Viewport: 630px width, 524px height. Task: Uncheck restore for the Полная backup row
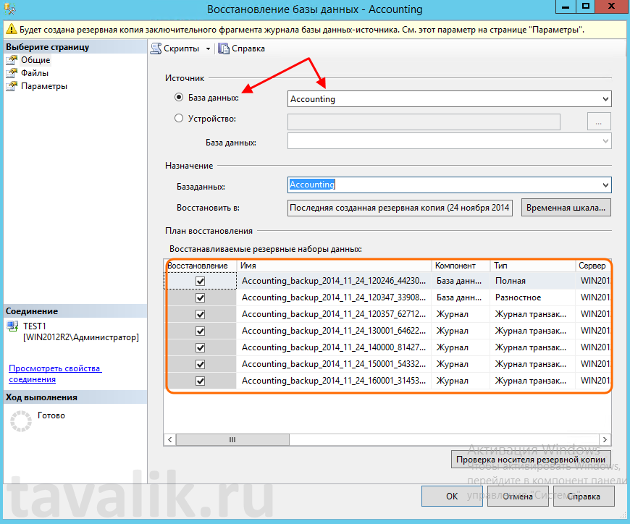(200, 281)
